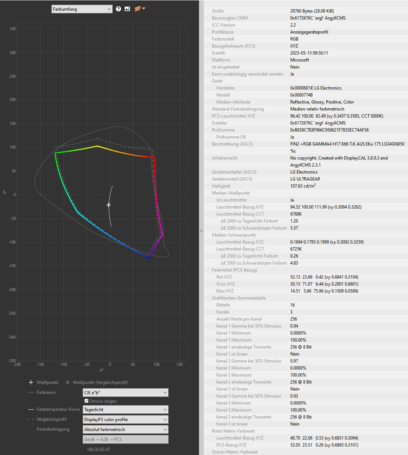The image size is (408, 455).
Task: Click the Weißpunkt legend plus symbol
Action: (31, 382)
